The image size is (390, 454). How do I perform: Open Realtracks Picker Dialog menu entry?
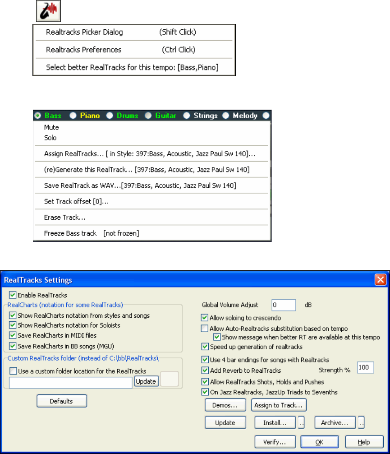(x=134, y=32)
